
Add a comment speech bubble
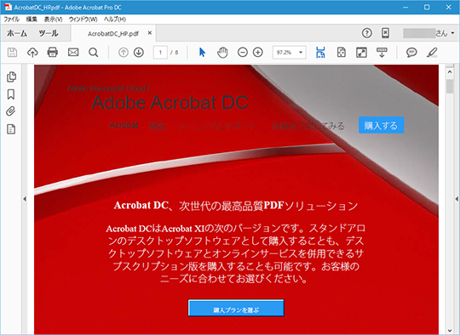pos(411,53)
